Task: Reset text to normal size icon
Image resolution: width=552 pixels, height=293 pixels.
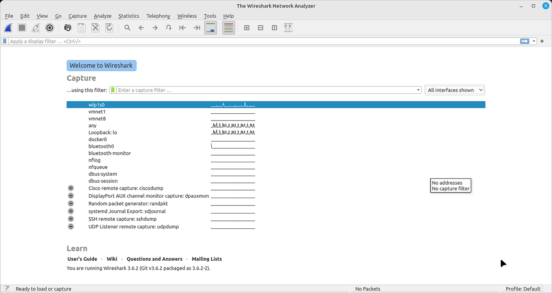Action: coord(274,28)
